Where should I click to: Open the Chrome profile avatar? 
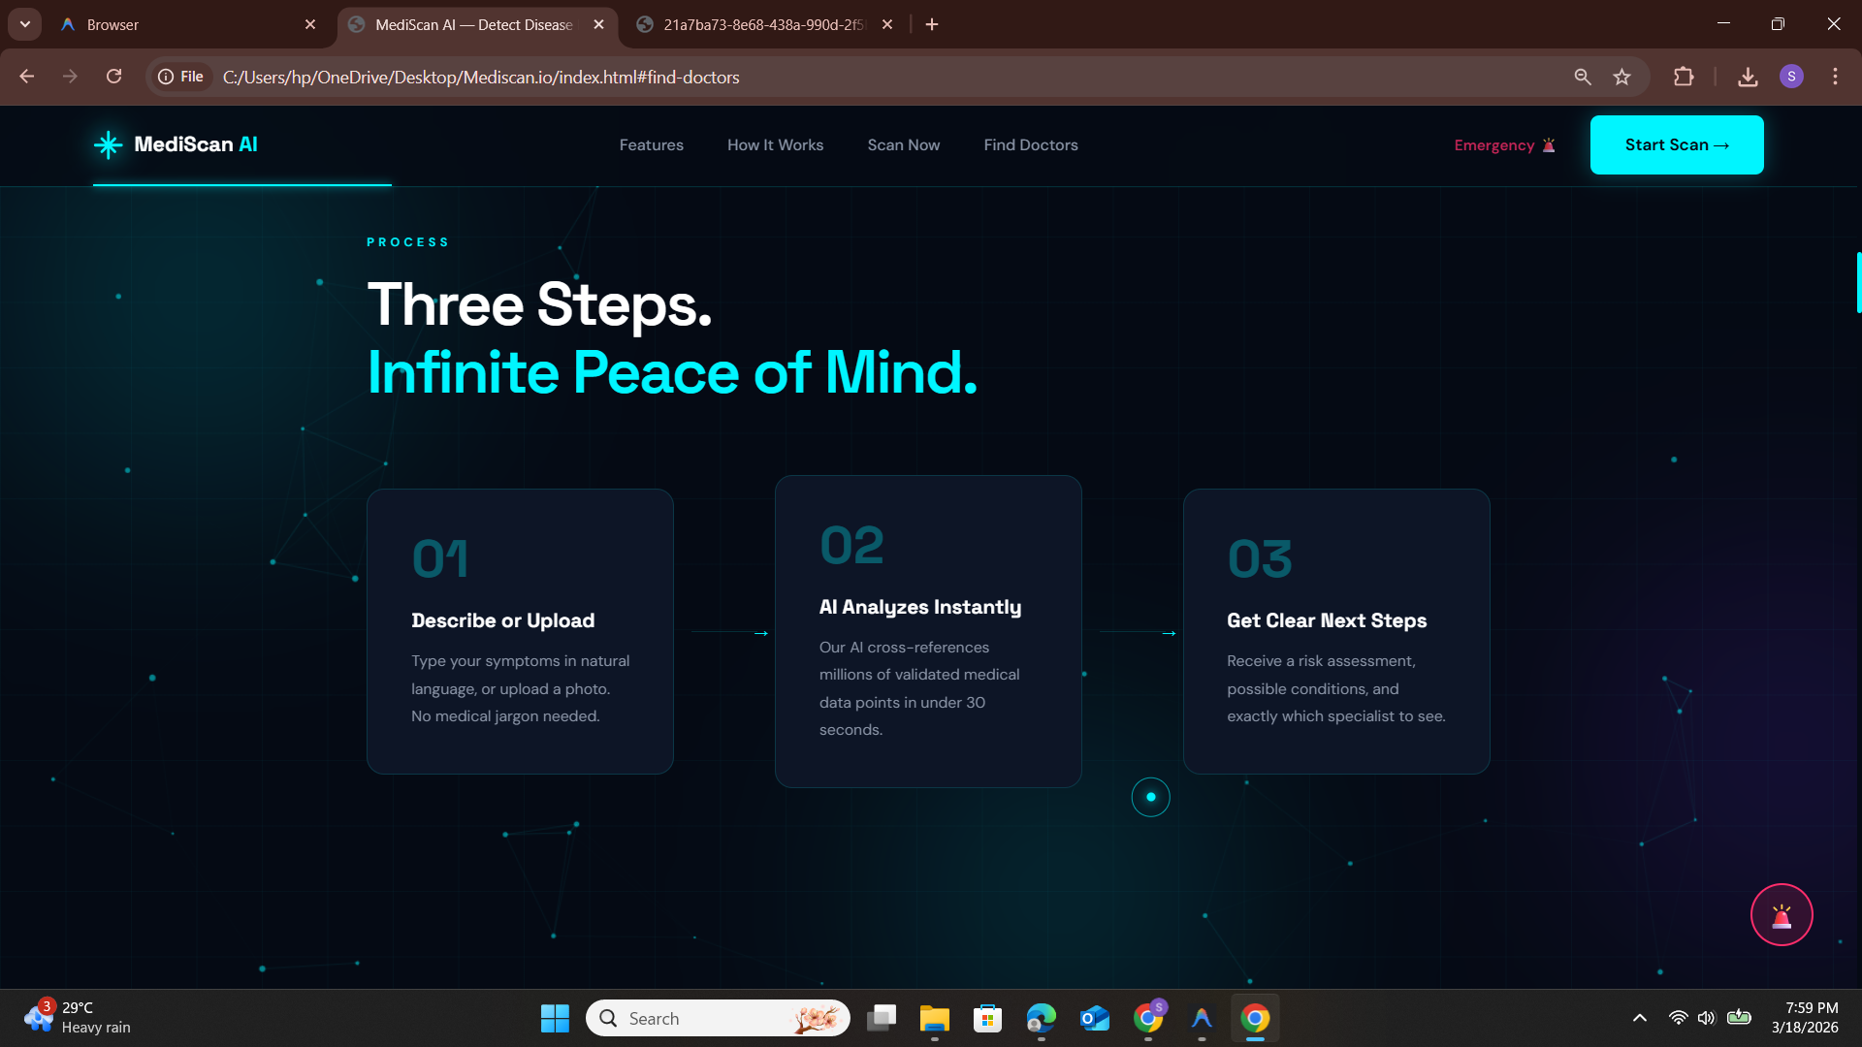(1791, 77)
